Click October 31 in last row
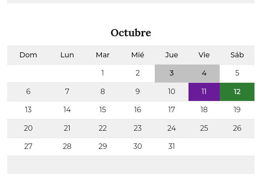Viewport: 261px width, 183px height. (x=171, y=147)
